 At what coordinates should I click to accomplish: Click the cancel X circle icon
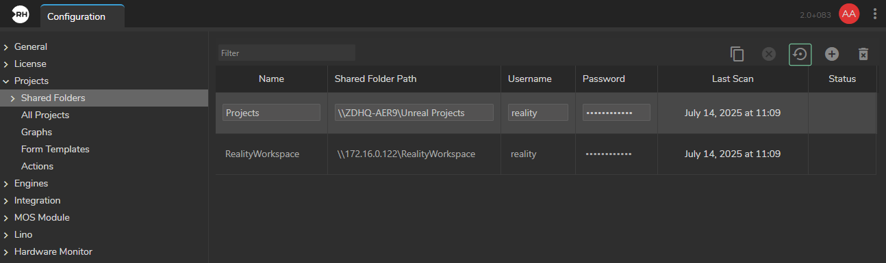coord(769,54)
